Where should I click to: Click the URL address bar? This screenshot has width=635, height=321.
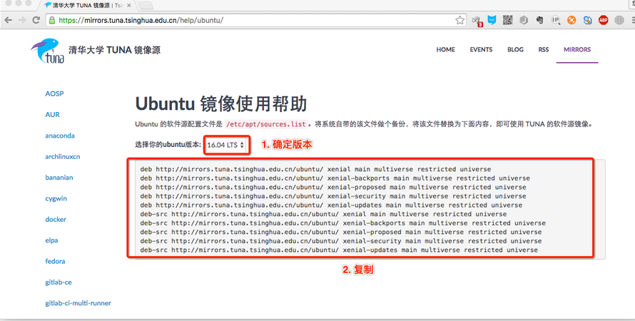pos(255,20)
